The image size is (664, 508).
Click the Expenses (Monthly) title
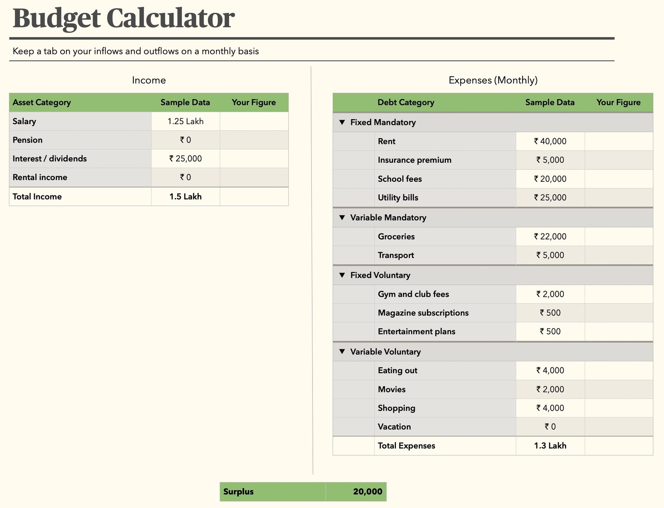click(x=493, y=80)
